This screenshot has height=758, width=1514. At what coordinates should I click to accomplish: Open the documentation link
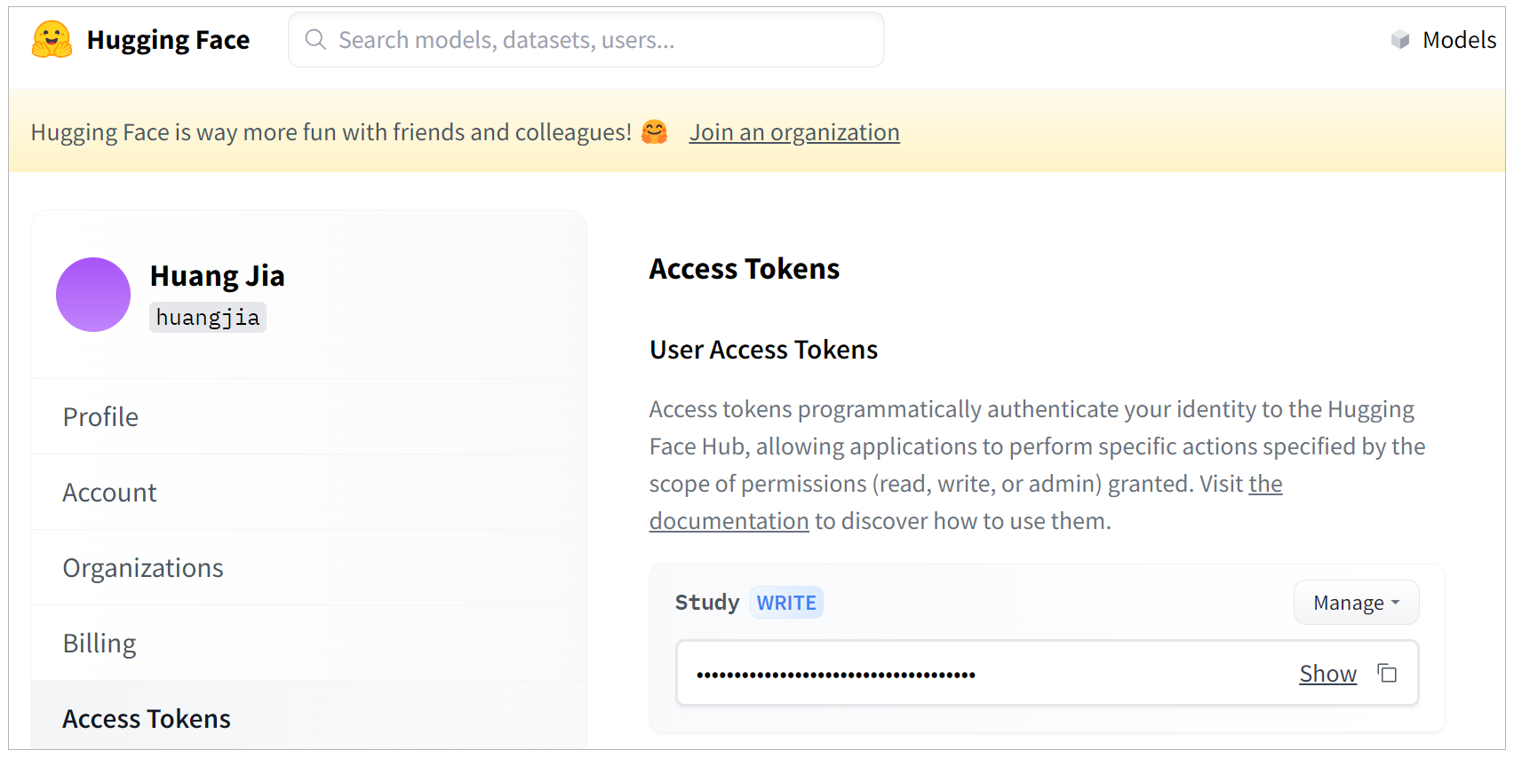[729, 521]
